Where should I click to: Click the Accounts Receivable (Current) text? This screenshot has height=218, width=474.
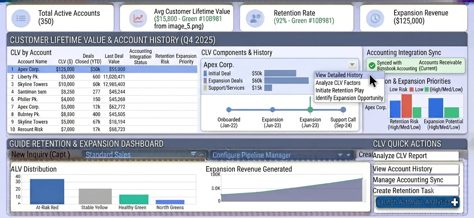click(x=440, y=66)
